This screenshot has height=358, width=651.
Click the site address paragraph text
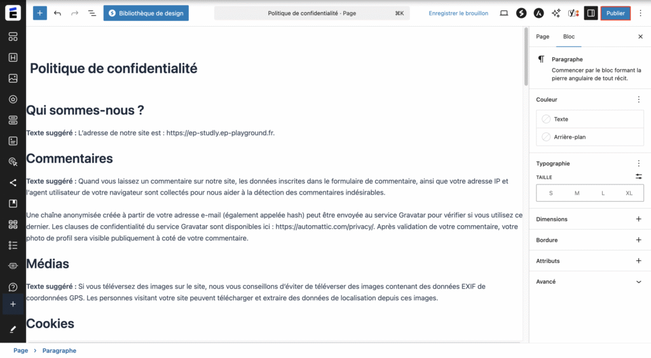(150, 133)
